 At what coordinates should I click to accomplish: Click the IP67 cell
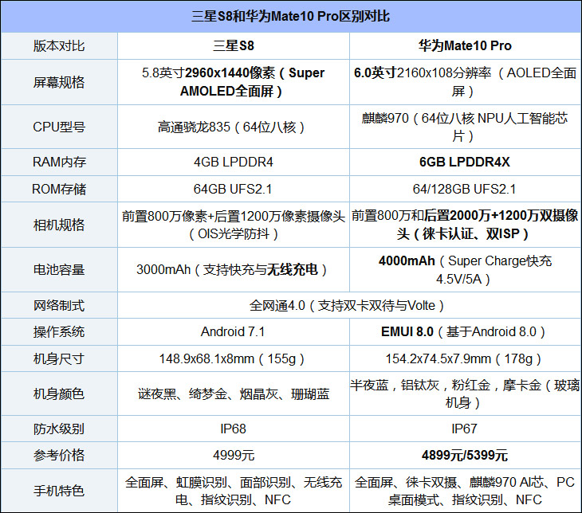pos(465,429)
